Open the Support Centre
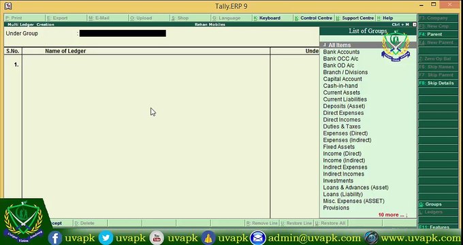This screenshot has width=463, height=245. (355, 18)
